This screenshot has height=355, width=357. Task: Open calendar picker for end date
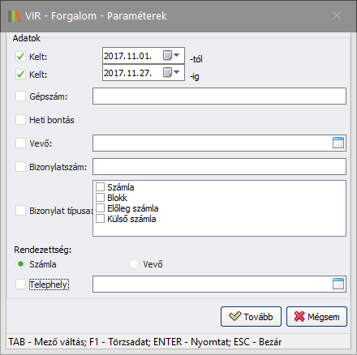click(167, 72)
